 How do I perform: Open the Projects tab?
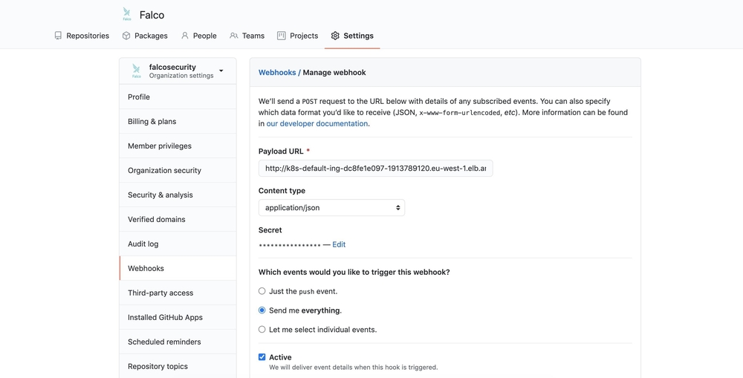point(298,36)
